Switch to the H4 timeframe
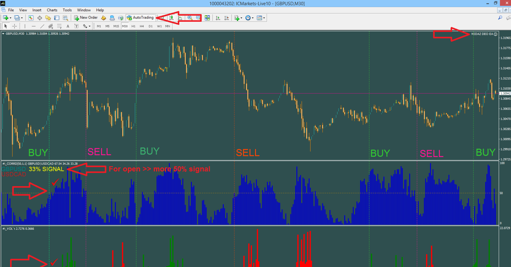The width and height of the screenshot is (511, 267). (x=142, y=26)
